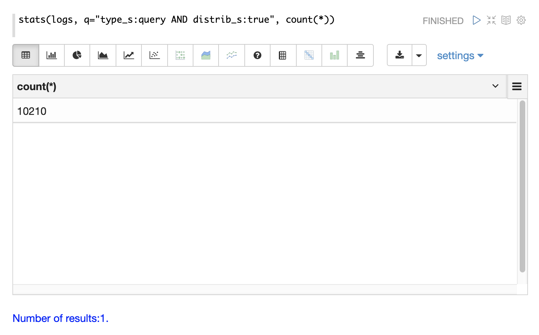Click the question mark visualization icon
The width and height of the screenshot is (539, 335).
click(257, 55)
